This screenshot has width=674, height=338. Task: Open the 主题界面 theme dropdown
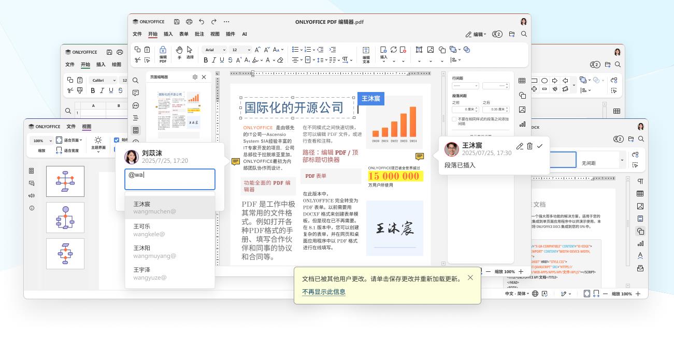[x=98, y=144]
